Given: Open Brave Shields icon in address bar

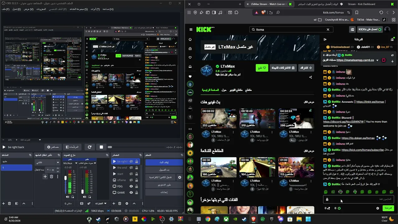Looking at the screenshot, I should (x=263, y=12).
